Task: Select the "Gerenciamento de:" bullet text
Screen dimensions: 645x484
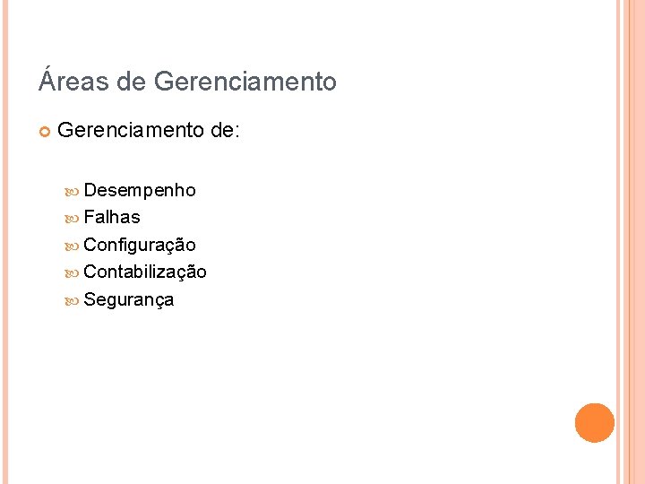Action: pos(148,131)
